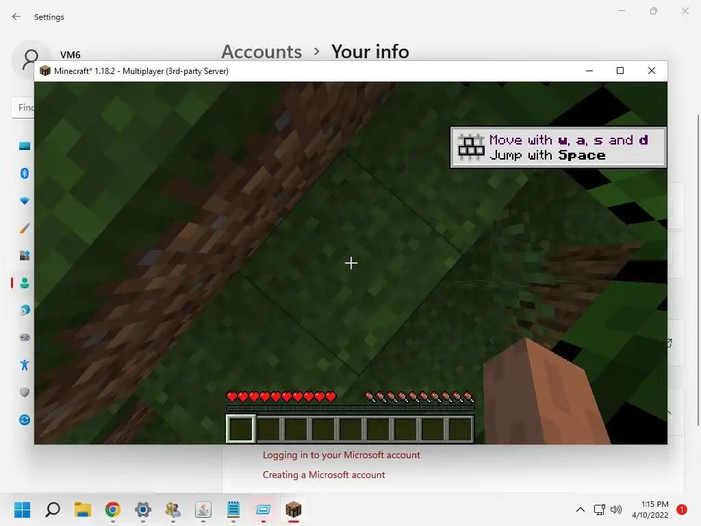Open System category icon in Settings sidebar
Screen dimensions: 701x526
tap(25, 146)
